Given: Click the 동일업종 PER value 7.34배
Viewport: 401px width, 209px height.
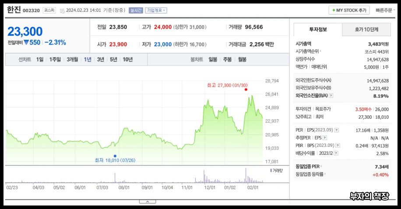Looking at the screenshot, I should 382,167.
